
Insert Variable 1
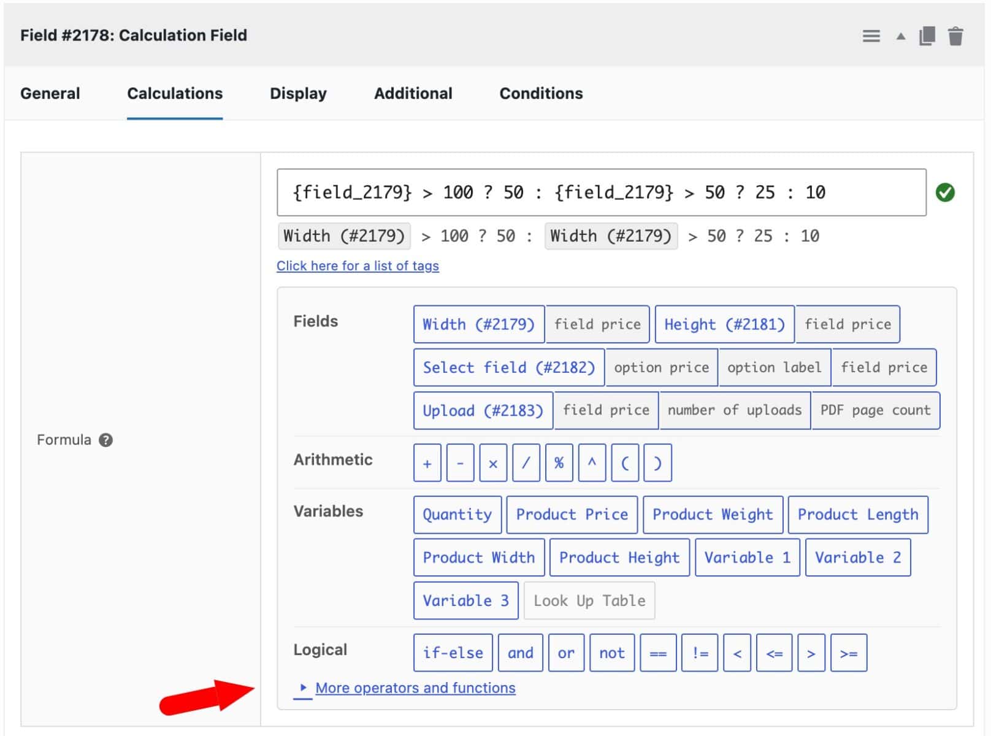tap(747, 558)
